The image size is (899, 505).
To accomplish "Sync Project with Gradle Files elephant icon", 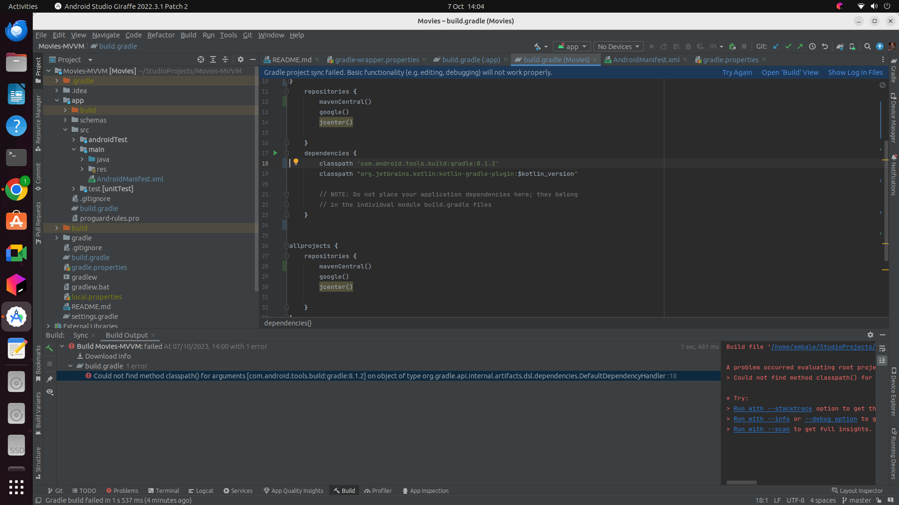I will pyautogui.click(x=840, y=46).
